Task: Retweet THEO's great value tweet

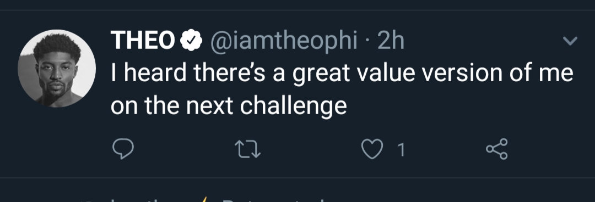Action: point(248,149)
